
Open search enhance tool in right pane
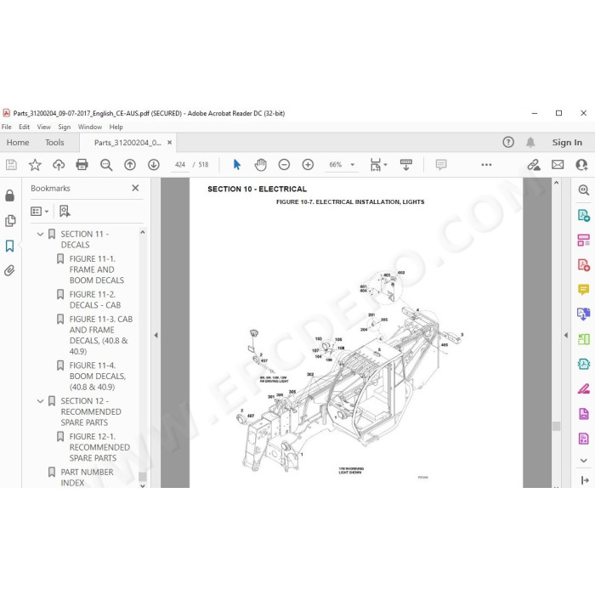(x=584, y=190)
